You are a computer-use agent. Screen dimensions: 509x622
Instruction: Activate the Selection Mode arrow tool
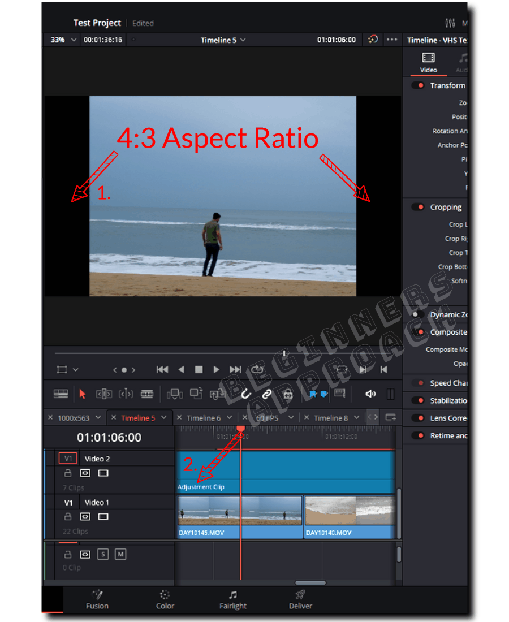click(81, 394)
